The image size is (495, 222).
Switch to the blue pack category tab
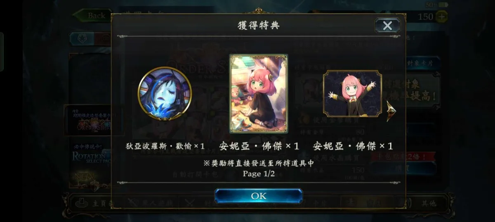tap(82, 39)
